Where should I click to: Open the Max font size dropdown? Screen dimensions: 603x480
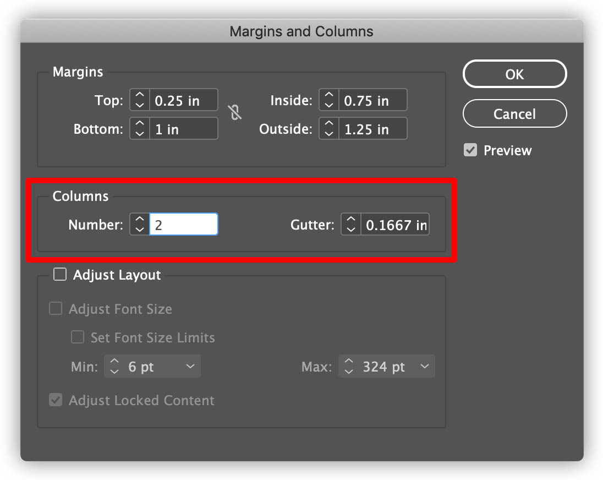424,367
